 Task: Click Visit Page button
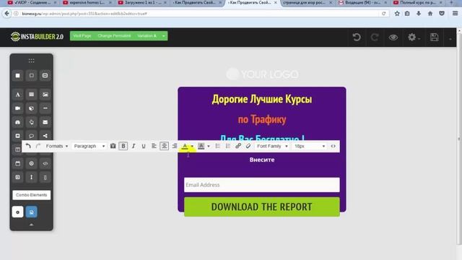click(x=82, y=36)
